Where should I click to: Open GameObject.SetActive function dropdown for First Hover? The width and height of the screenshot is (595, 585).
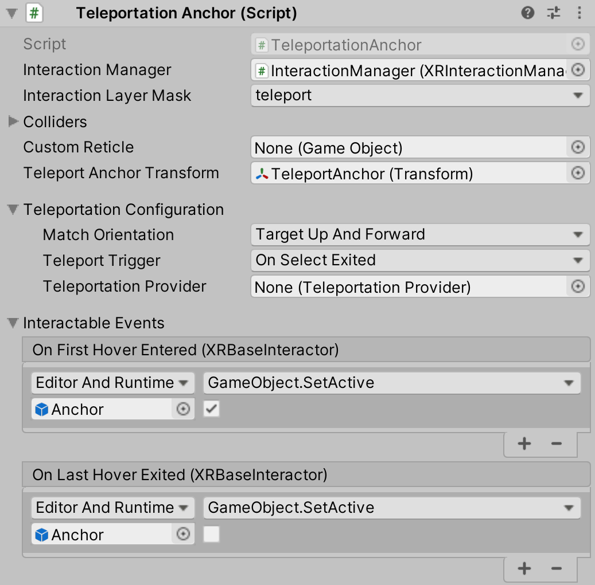pos(391,383)
